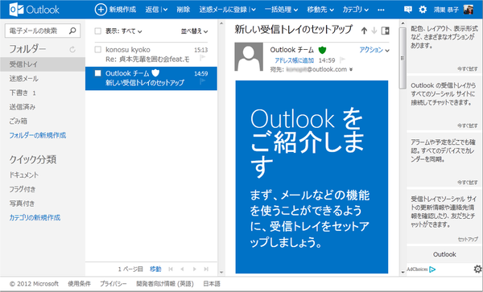Refresh folders with the circular arrow icon
The image size is (483, 292).
pos(72,49)
